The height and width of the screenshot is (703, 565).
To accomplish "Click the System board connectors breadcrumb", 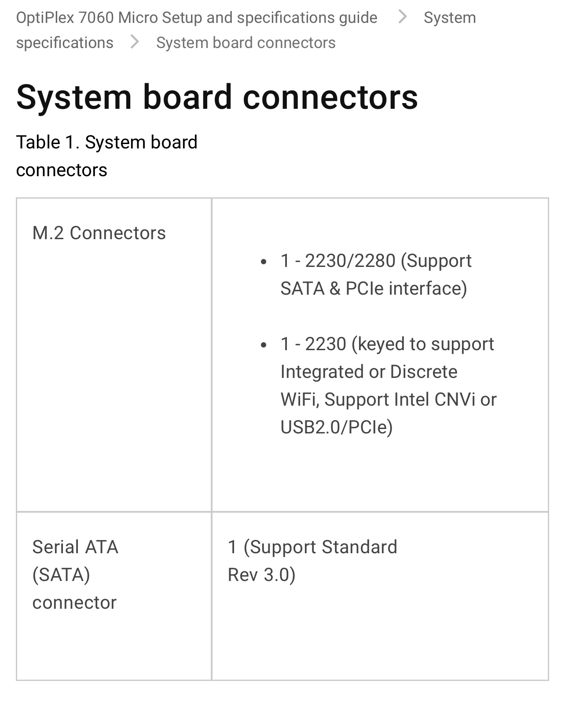I will pos(246,43).
